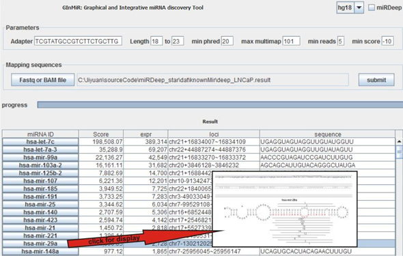Select the expr cell 1,865
The image size is (403, 256).
click(x=145, y=251)
